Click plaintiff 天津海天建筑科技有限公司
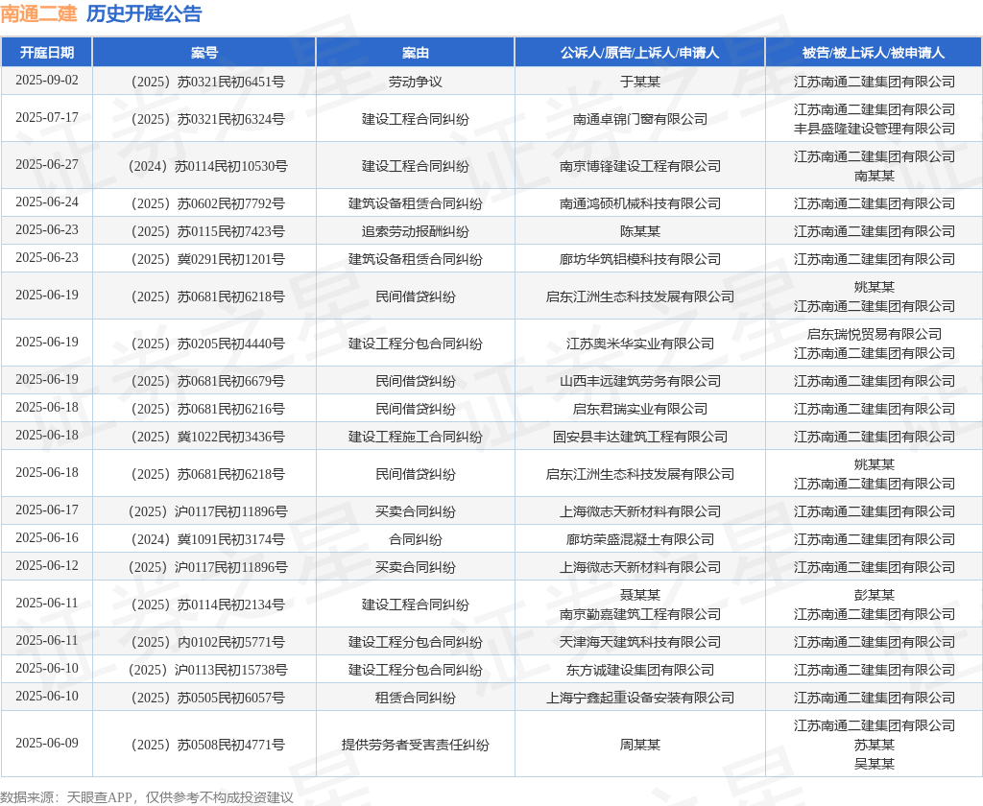The height and width of the screenshot is (806, 983). [640, 642]
